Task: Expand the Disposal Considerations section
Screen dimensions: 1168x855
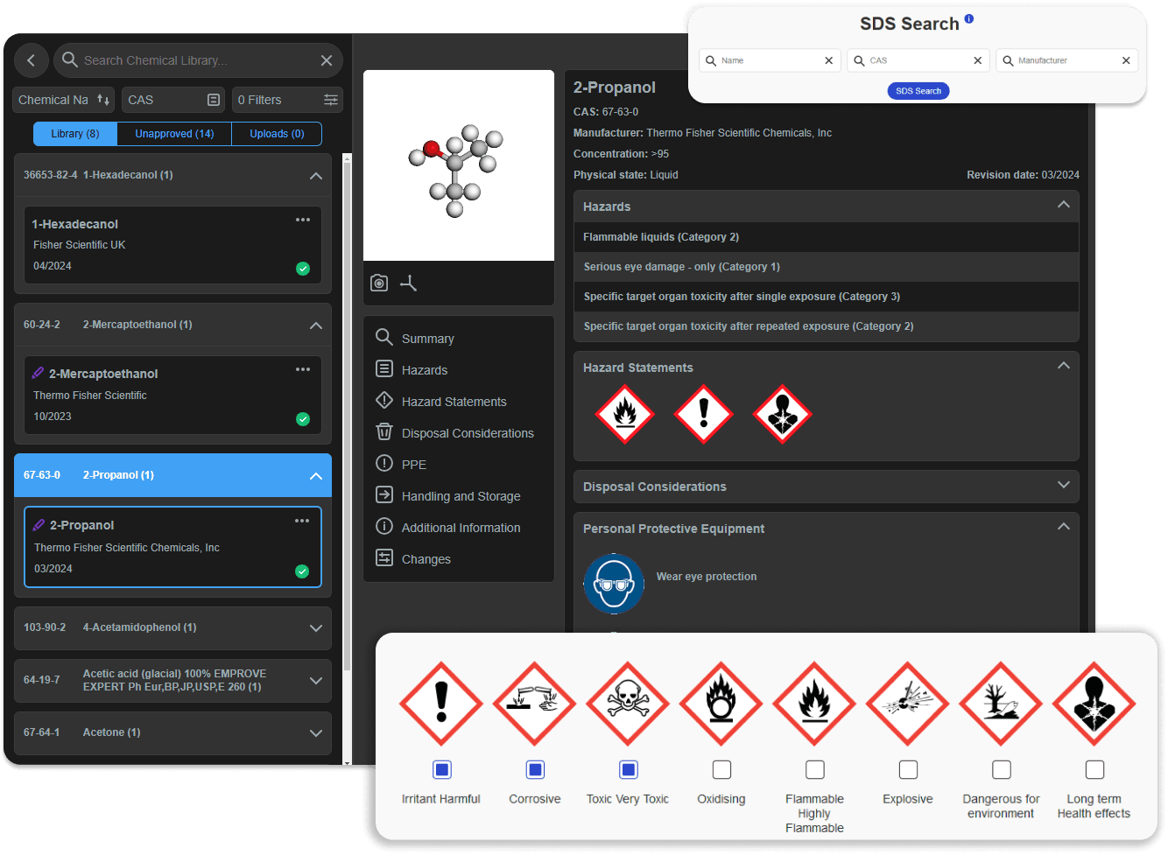Action: pos(1064,485)
